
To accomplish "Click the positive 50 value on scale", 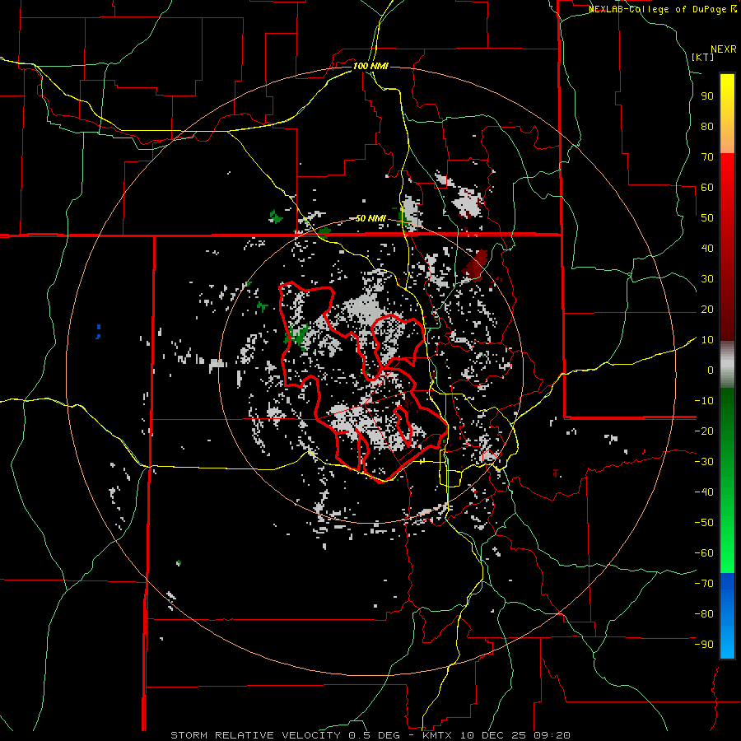I will pyautogui.click(x=706, y=218).
